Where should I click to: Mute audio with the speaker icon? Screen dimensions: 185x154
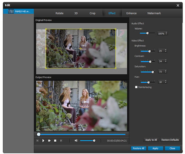coord(76,140)
